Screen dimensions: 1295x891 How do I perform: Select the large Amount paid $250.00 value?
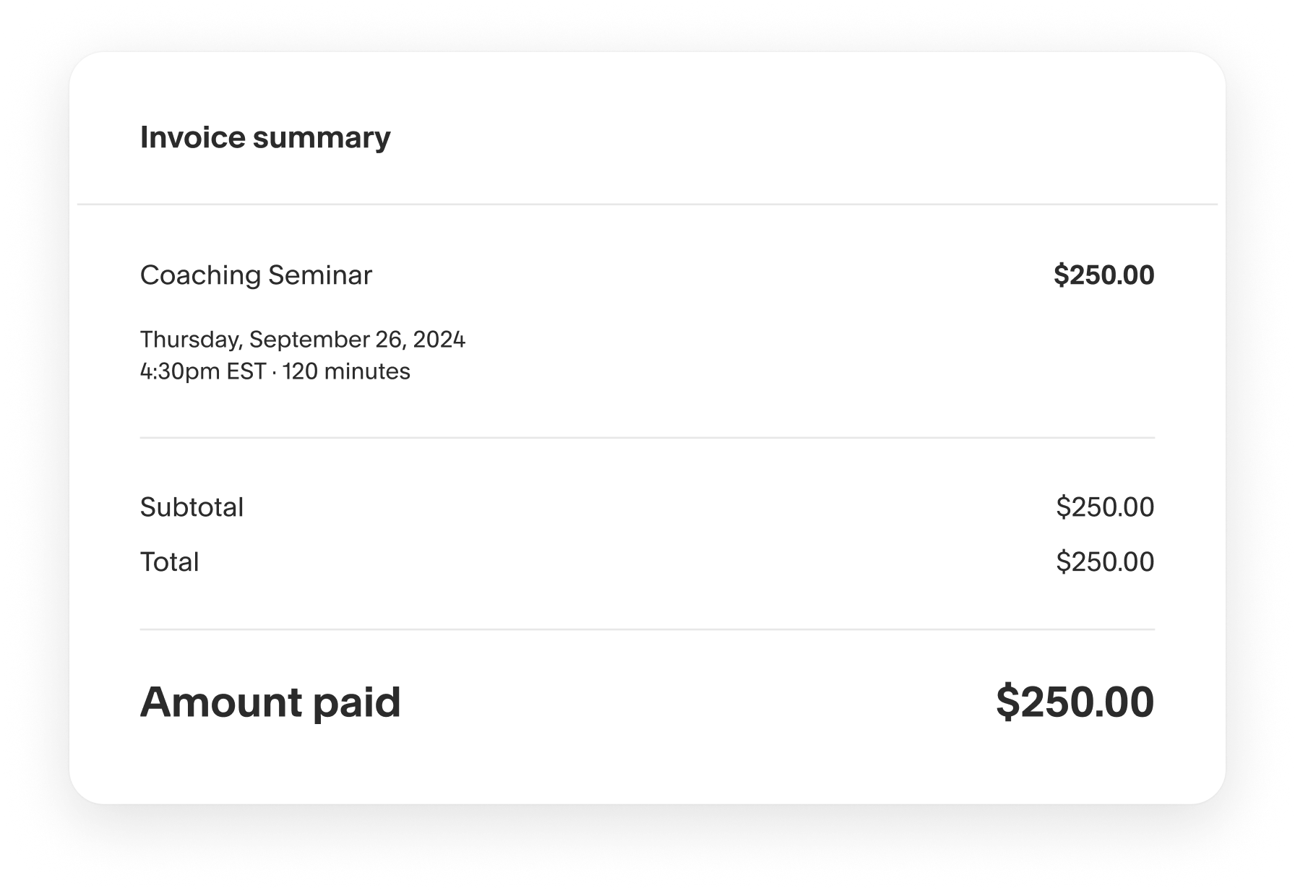[1075, 702]
